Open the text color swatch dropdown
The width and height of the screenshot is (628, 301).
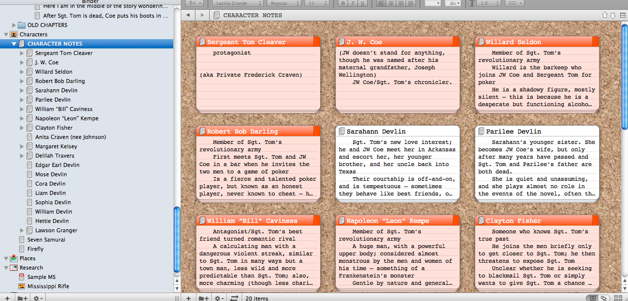pos(433,3)
